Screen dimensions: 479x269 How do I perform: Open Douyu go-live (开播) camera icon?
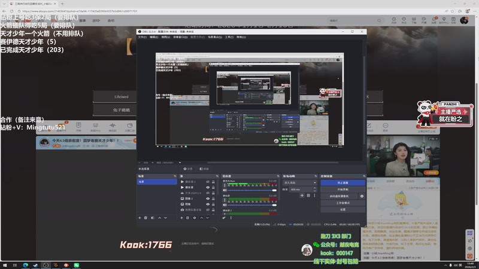point(424,20)
